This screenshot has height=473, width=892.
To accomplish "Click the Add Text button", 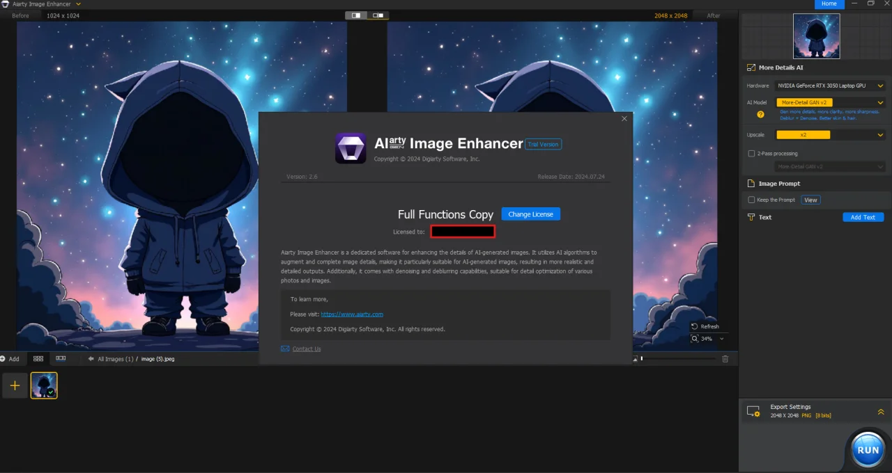I will click(863, 217).
